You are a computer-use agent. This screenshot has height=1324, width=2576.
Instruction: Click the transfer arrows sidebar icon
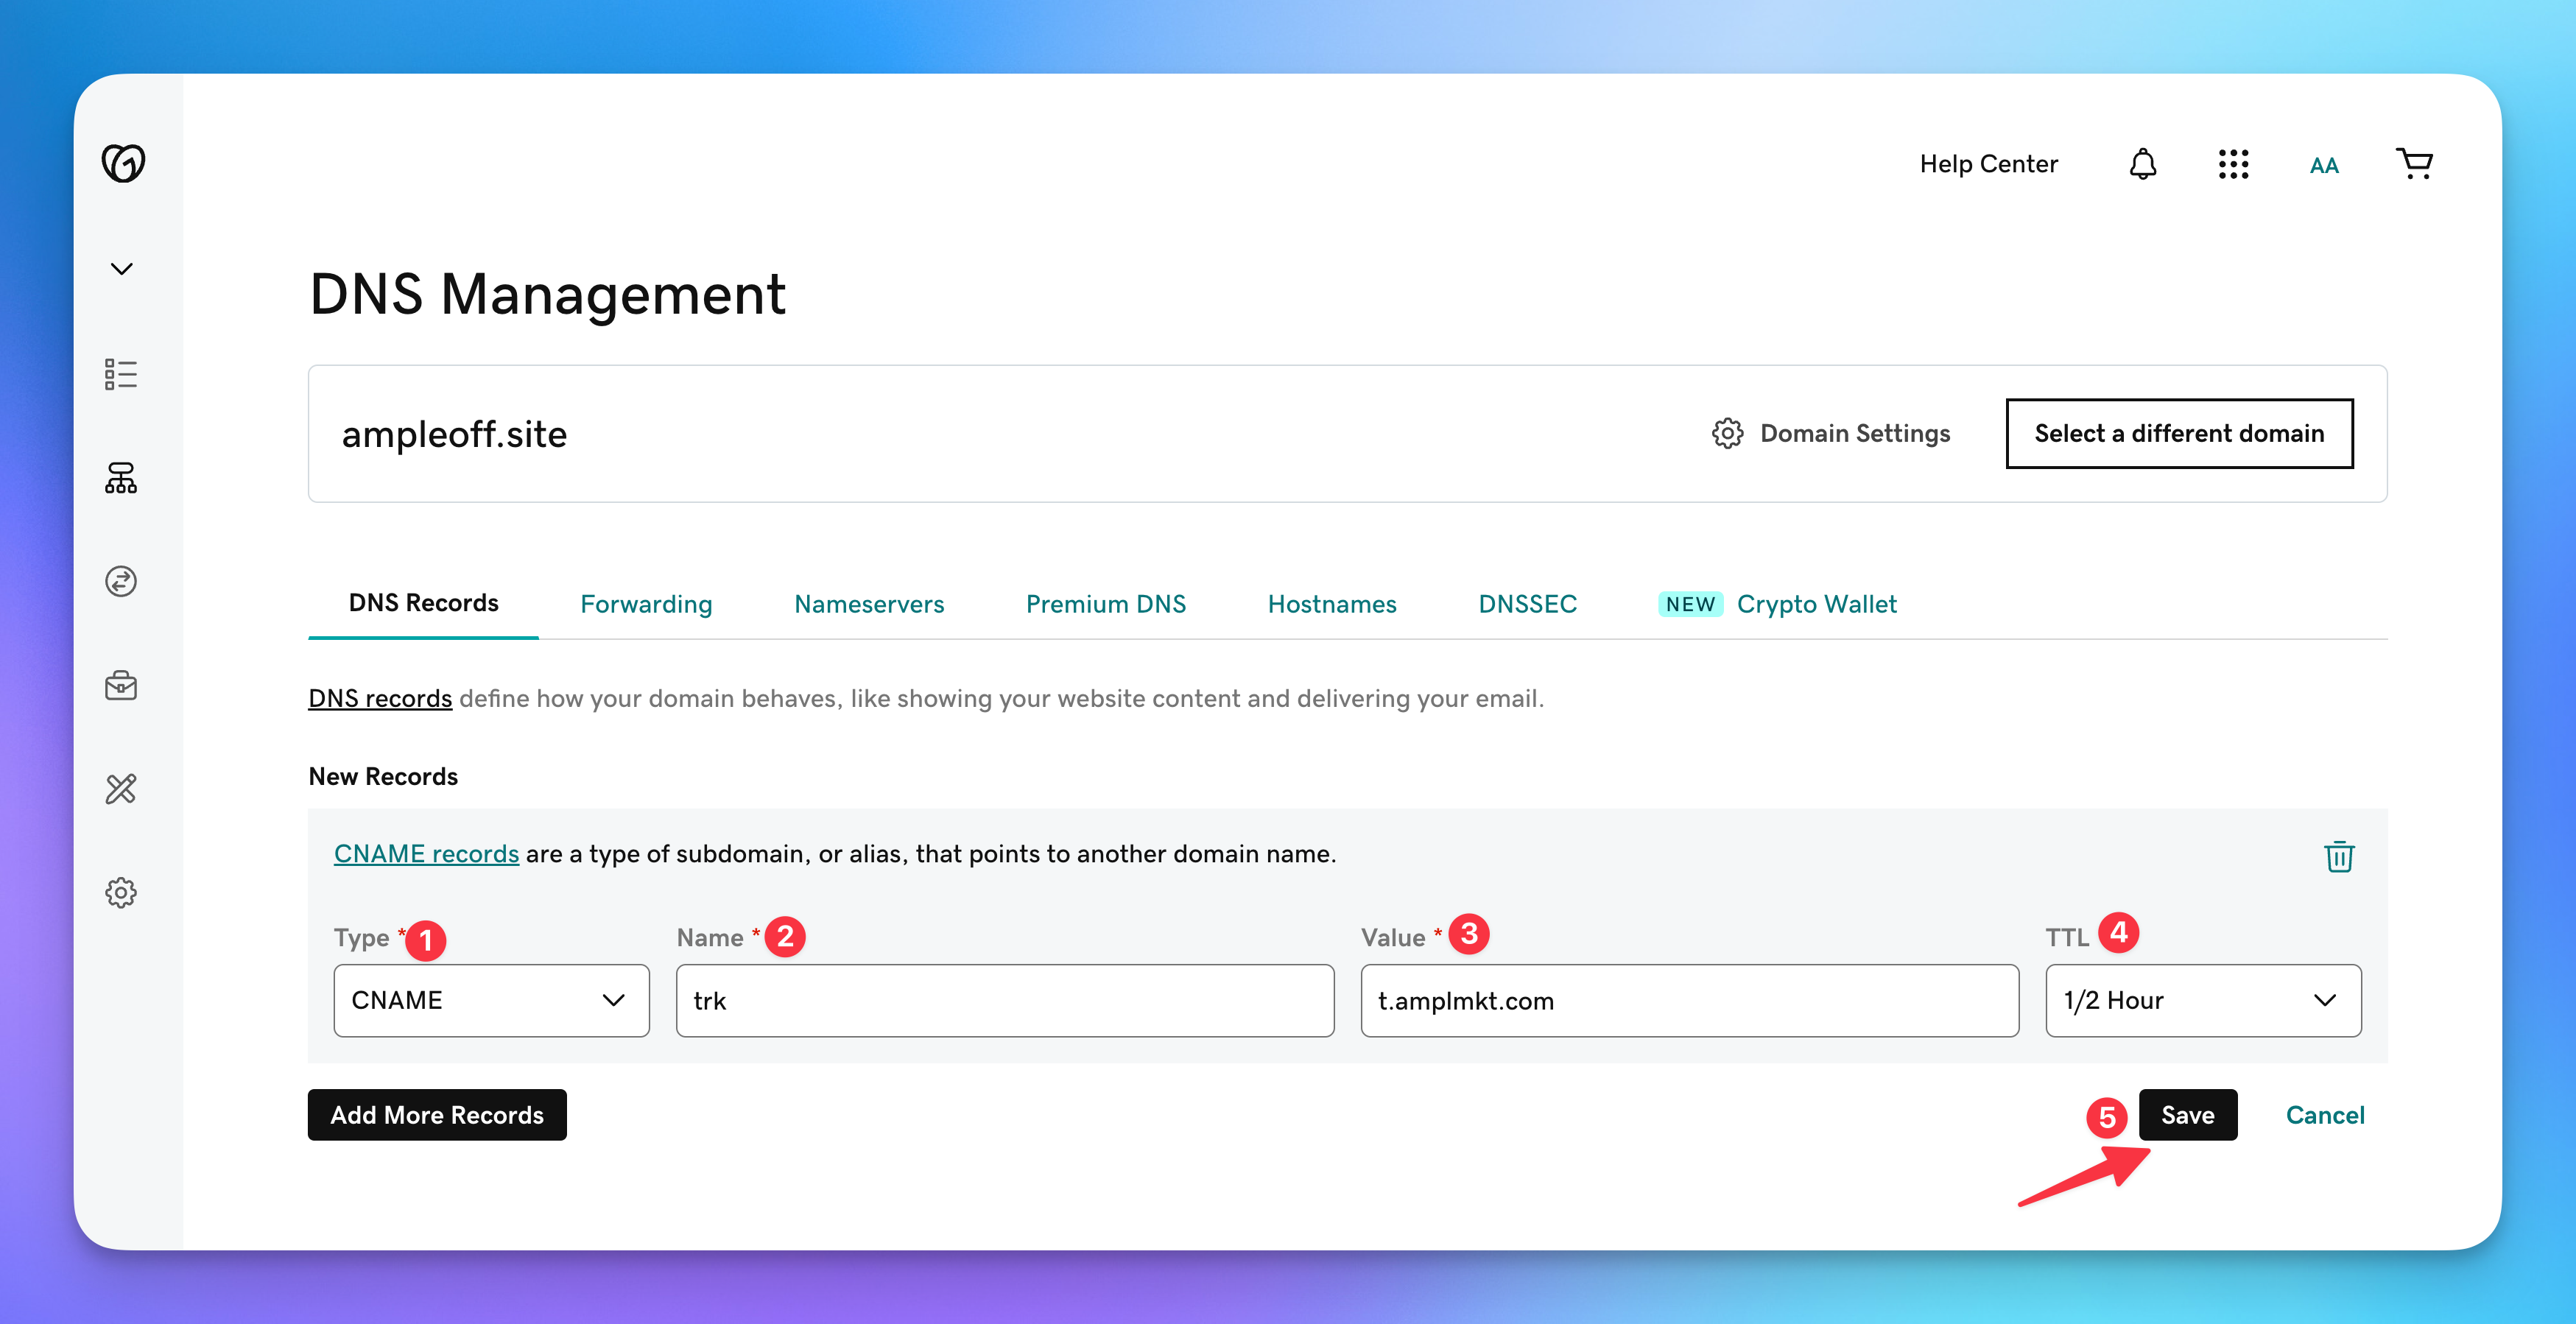pos(121,581)
